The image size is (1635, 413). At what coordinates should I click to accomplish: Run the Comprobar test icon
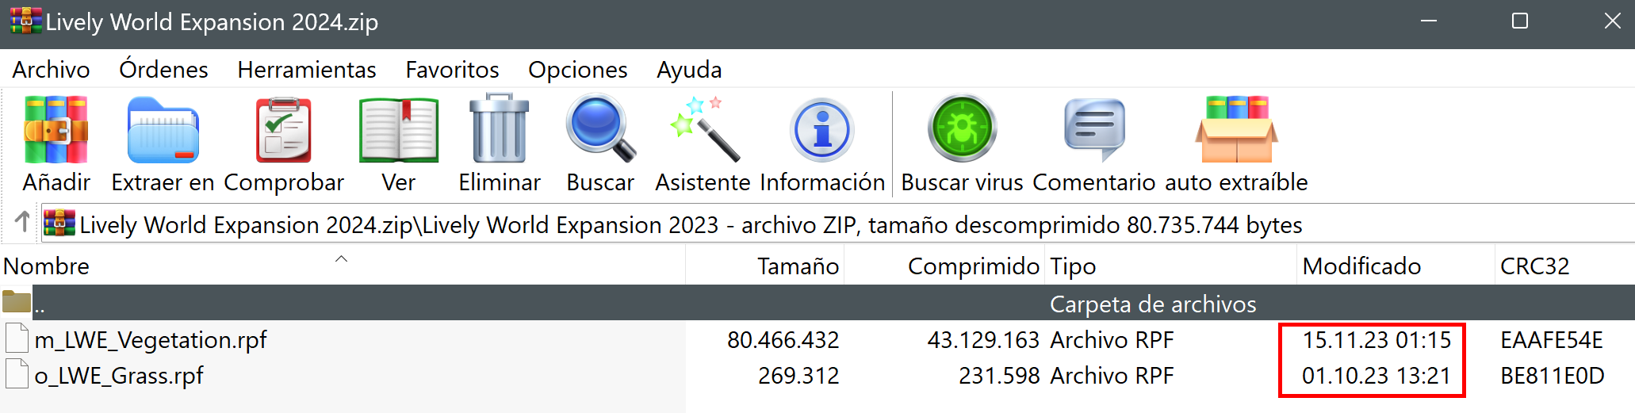284,129
